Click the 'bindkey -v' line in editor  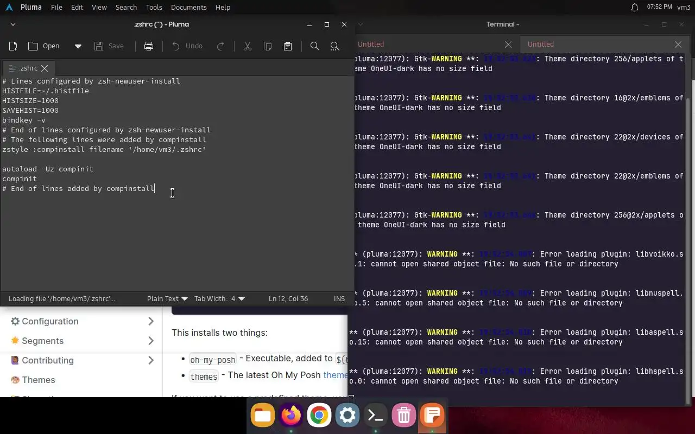tap(24, 120)
